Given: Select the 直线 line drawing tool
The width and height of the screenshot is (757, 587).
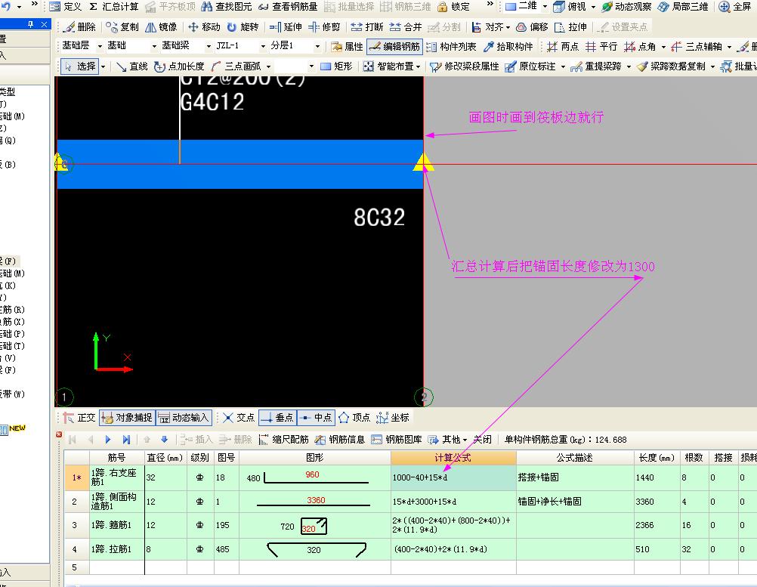Looking at the screenshot, I should (x=131, y=66).
